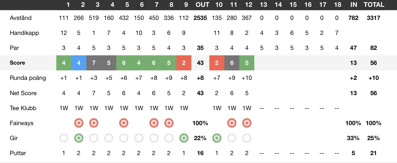Image resolution: width=397 pixels, height=163 pixels.
Task: Select the red score cell for hole 9
Action: click(x=184, y=63)
